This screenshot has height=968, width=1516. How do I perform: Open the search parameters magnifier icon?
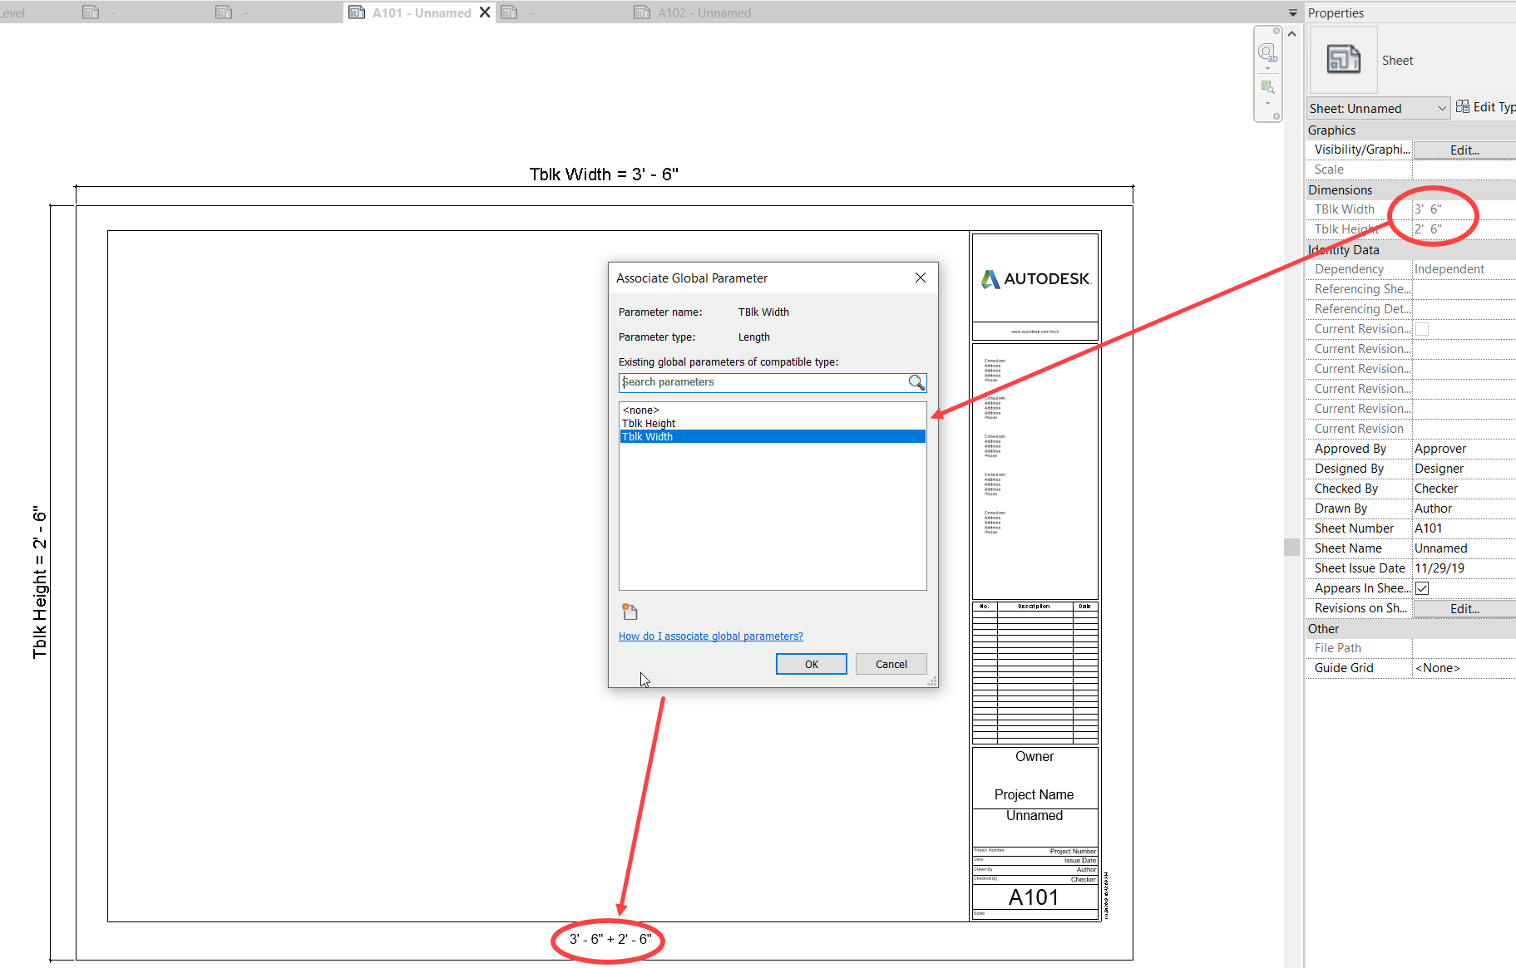pyautogui.click(x=916, y=382)
